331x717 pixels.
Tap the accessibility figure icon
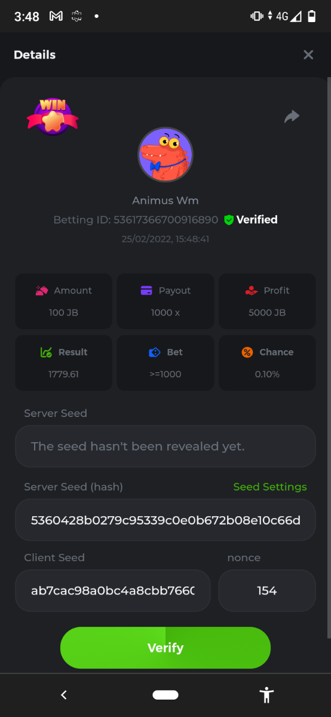coord(266,695)
